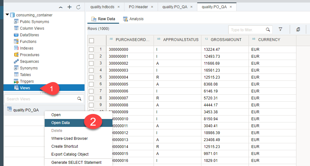This screenshot has height=166, width=310.
Task: Click the plus icon to add database
Action: (x=69, y=7)
